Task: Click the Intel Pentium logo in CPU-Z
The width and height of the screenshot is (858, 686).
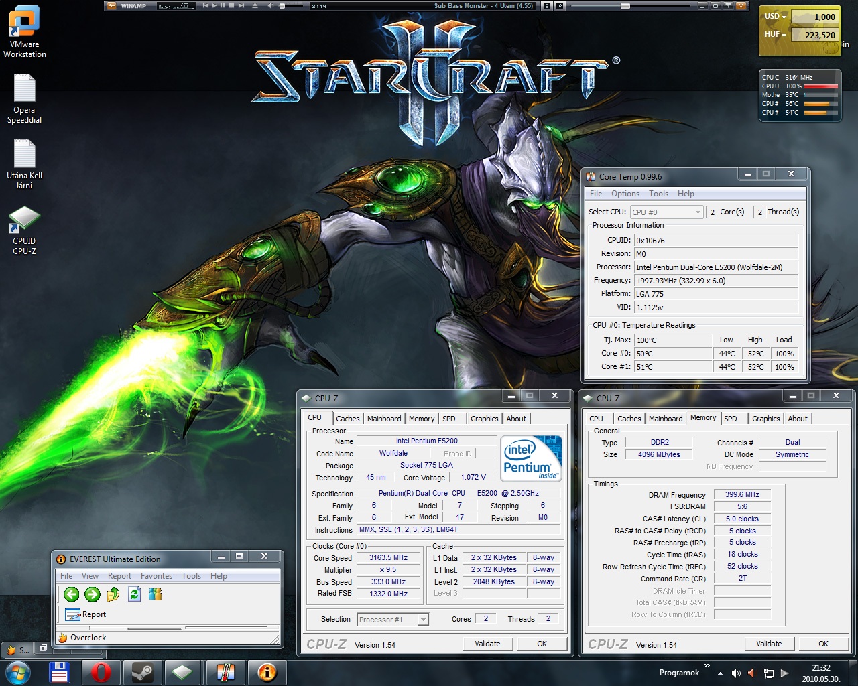Action: tap(531, 459)
